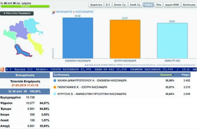Follow the ΧΑΛΚΙΔΙΚΗΣ breadcrumb link

tap(64, 12)
